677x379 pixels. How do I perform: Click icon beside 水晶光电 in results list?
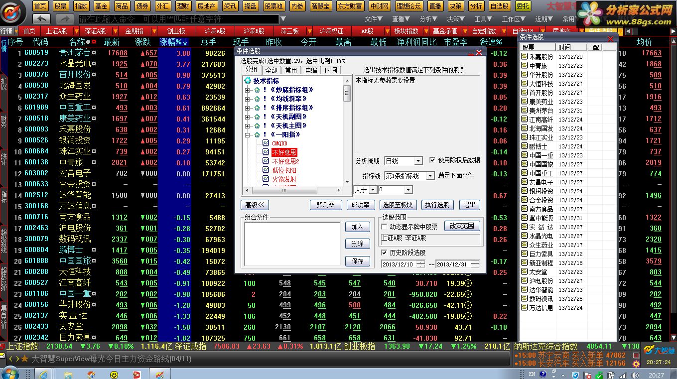tap(525, 236)
